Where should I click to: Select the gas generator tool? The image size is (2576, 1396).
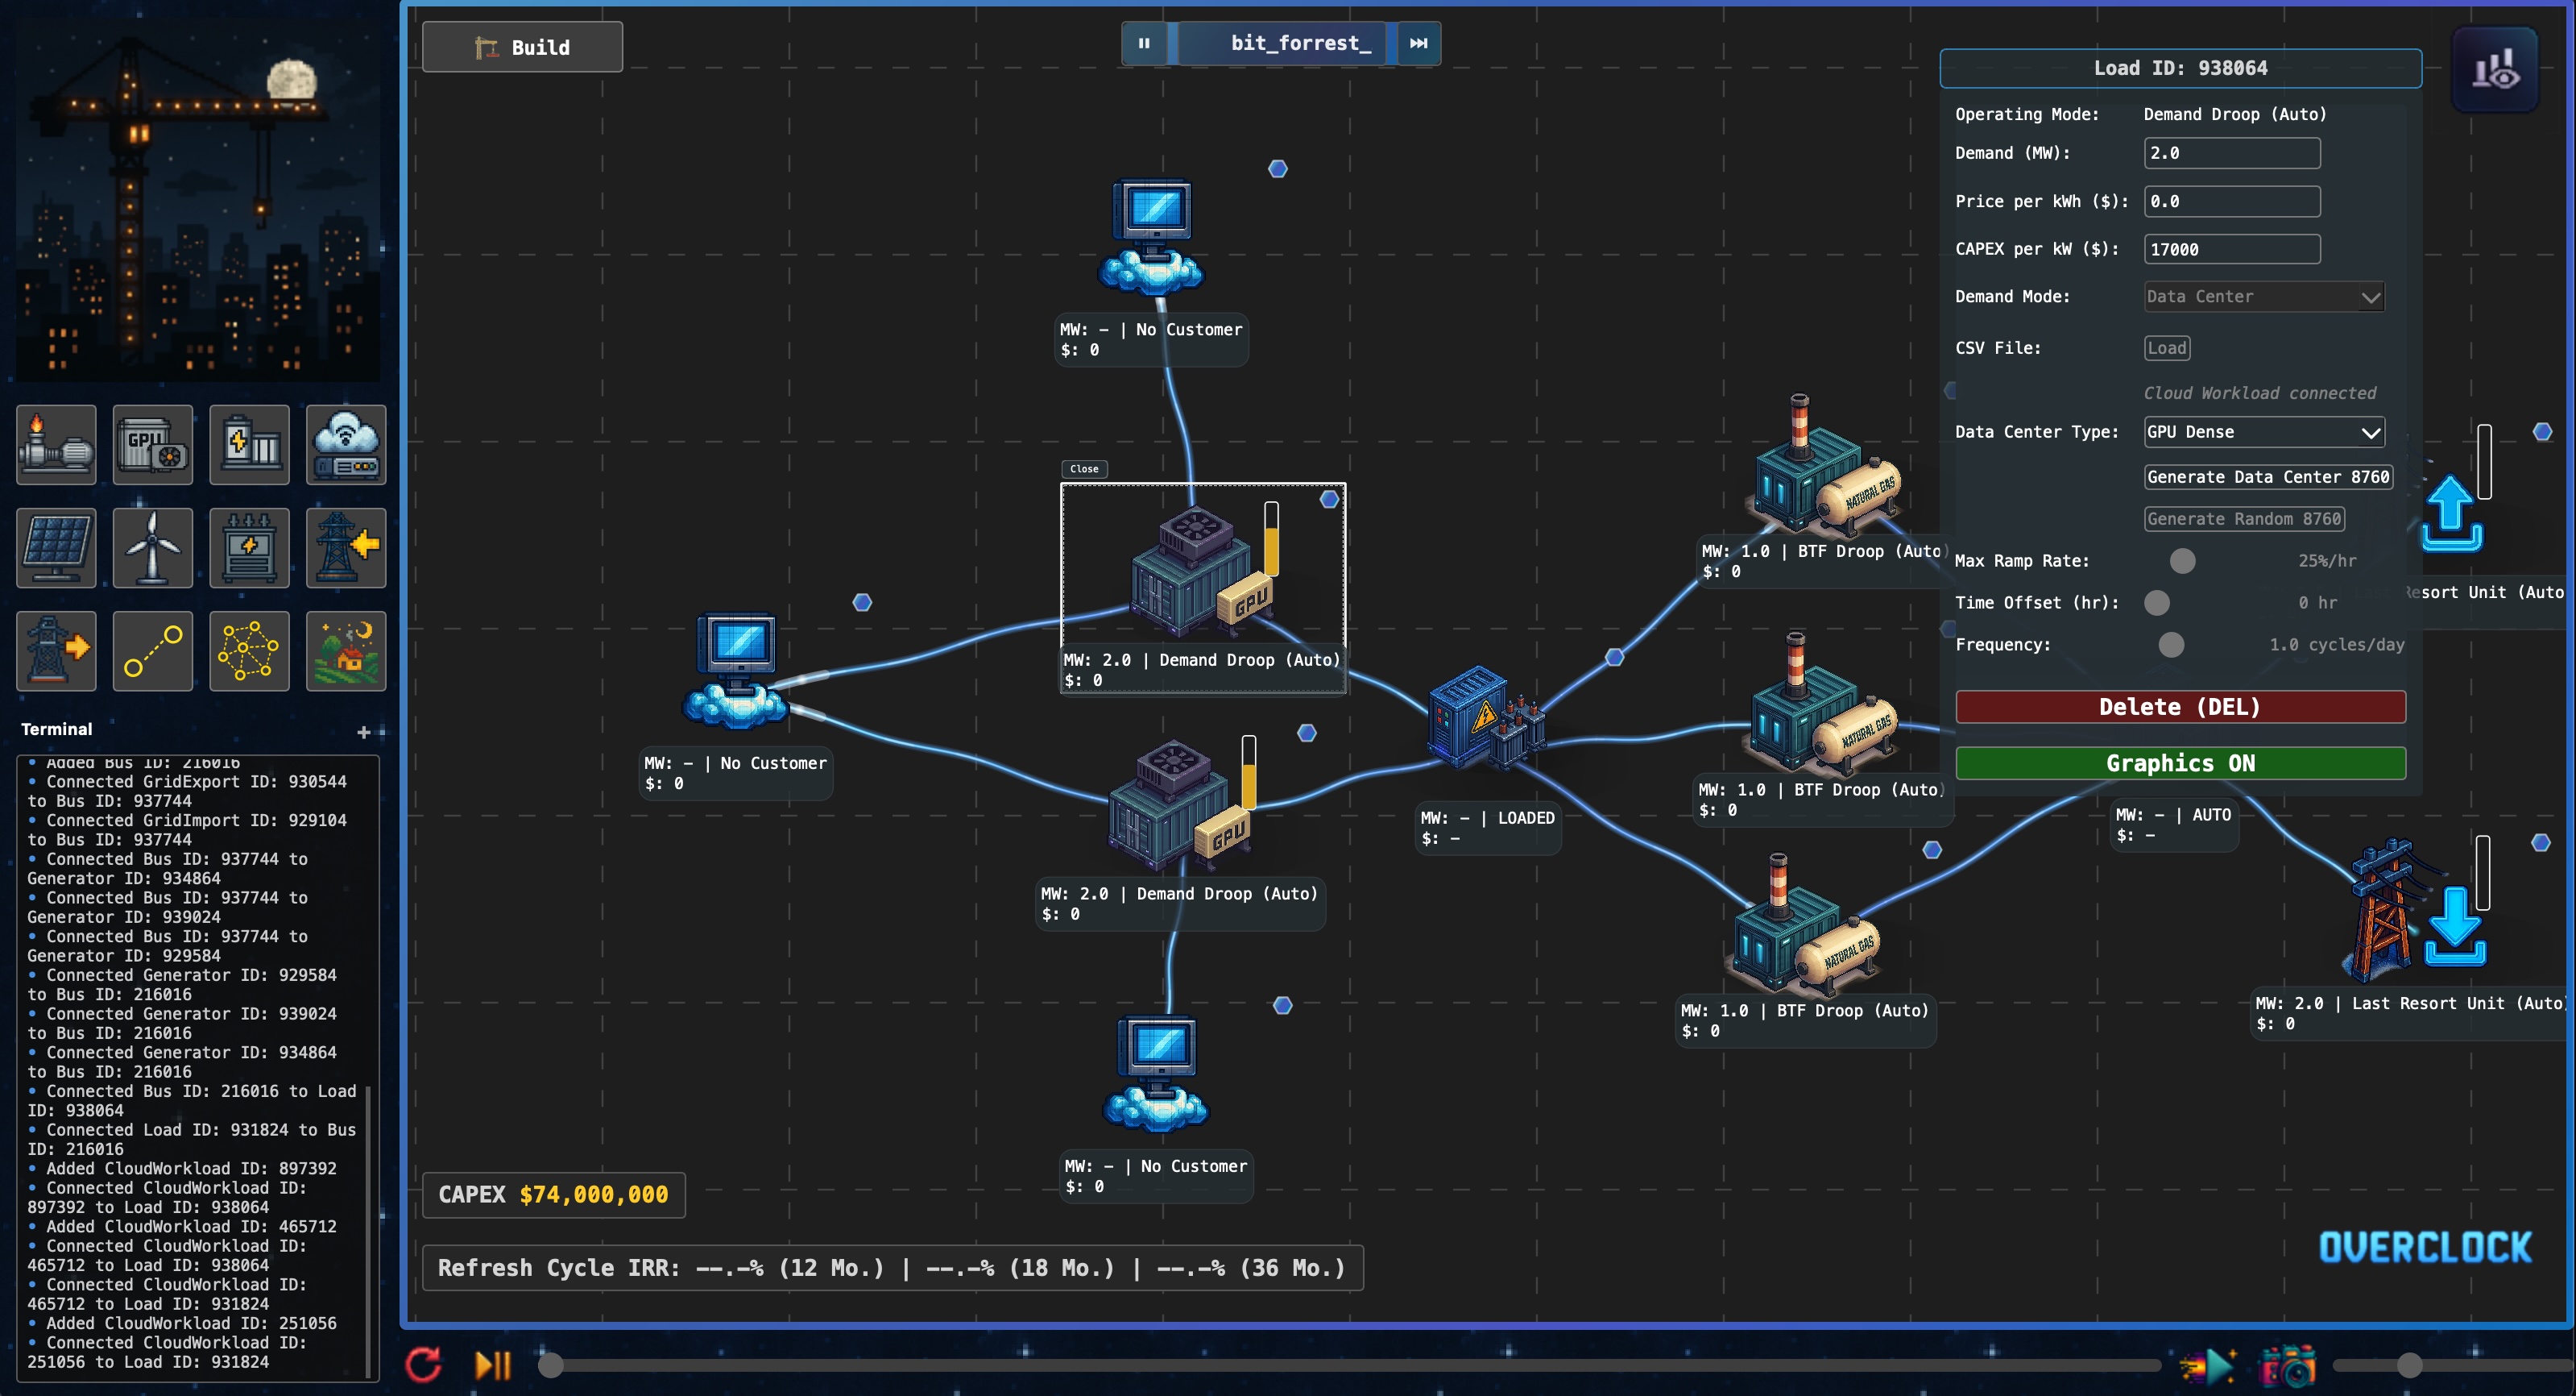(x=56, y=444)
